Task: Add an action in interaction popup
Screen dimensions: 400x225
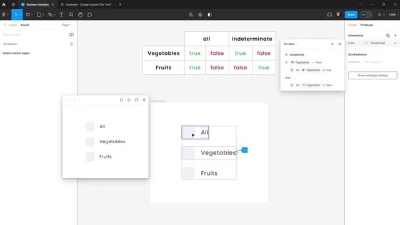Action: coord(332,44)
